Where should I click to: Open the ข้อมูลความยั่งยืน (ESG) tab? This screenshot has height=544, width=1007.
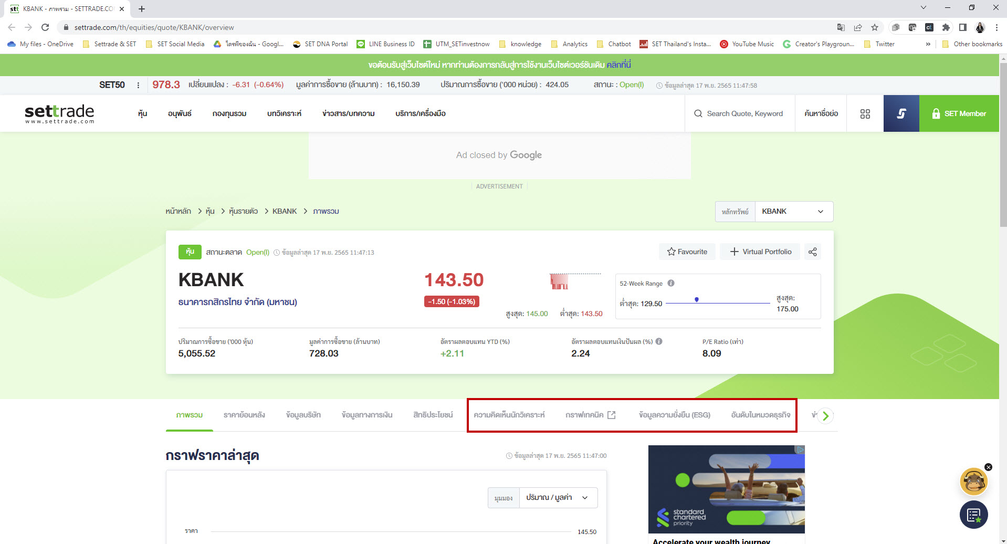675,414
